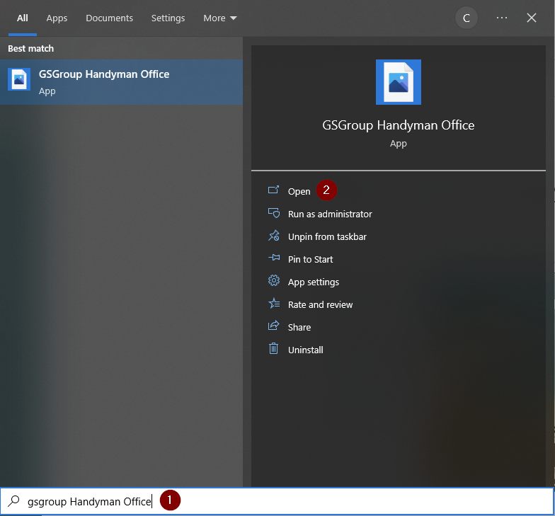Image resolution: width=555 pixels, height=516 pixels.
Task: Click the GSGroup Handyman Office title in details pane
Action: point(398,125)
